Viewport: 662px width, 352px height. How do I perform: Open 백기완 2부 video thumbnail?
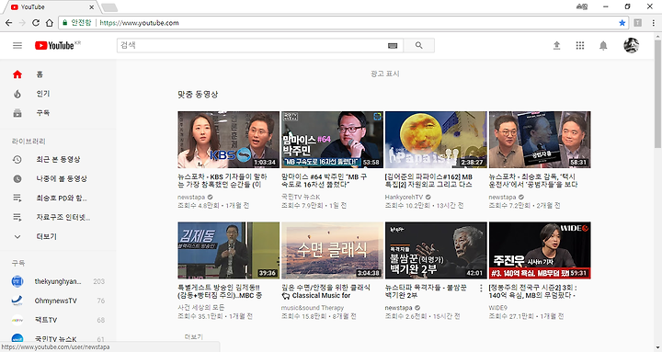[436, 250]
